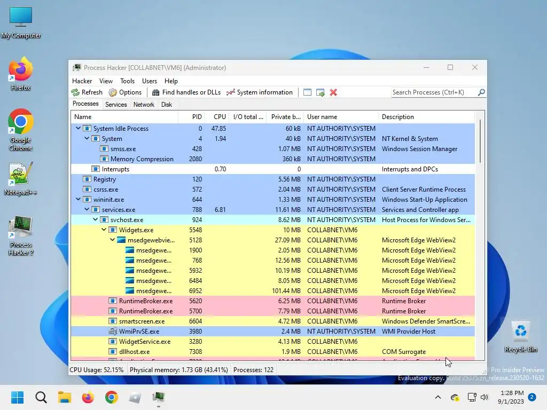This screenshot has width=547, height=410.
Task: Collapse the msedgewebview node PID 5128
Action: tap(112, 240)
